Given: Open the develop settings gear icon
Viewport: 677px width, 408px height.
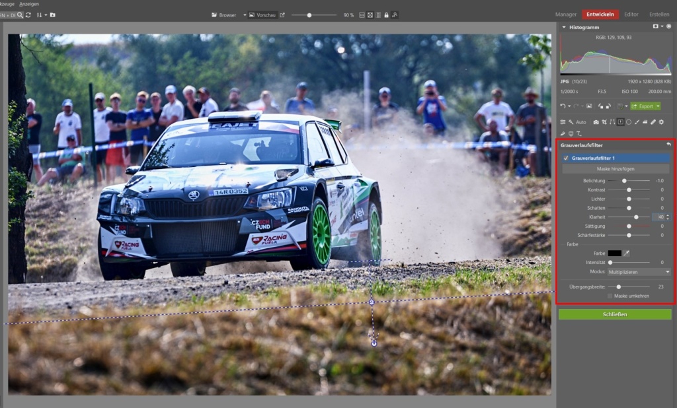Looking at the screenshot, I should [661, 122].
